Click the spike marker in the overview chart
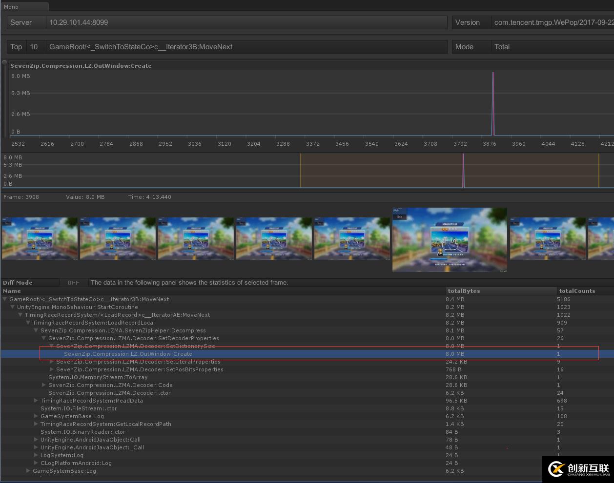Screen dimensions: 614x483 coord(463,171)
